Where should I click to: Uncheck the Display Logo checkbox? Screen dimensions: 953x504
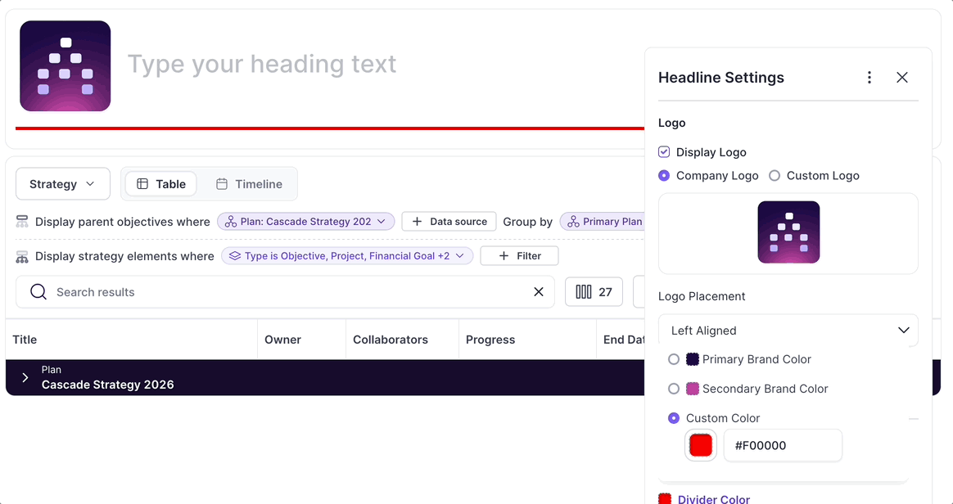664,152
